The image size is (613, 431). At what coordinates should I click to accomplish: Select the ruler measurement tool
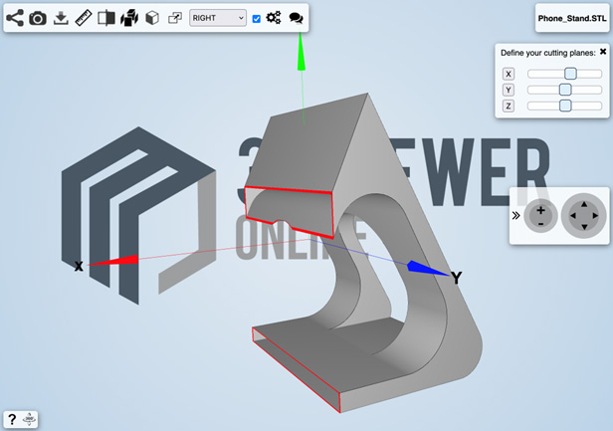point(84,18)
